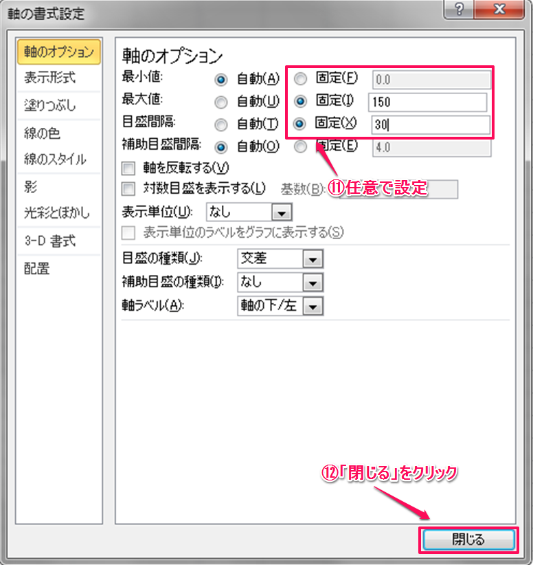The image size is (533, 565).
Task: Go to the 線の色 category
Action: [x=43, y=133]
